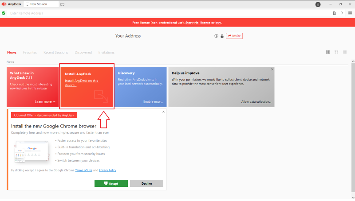Image resolution: width=355 pixels, height=201 pixels.
Task: Open the hamburger main menu icon
Action: tap(350, 13)
